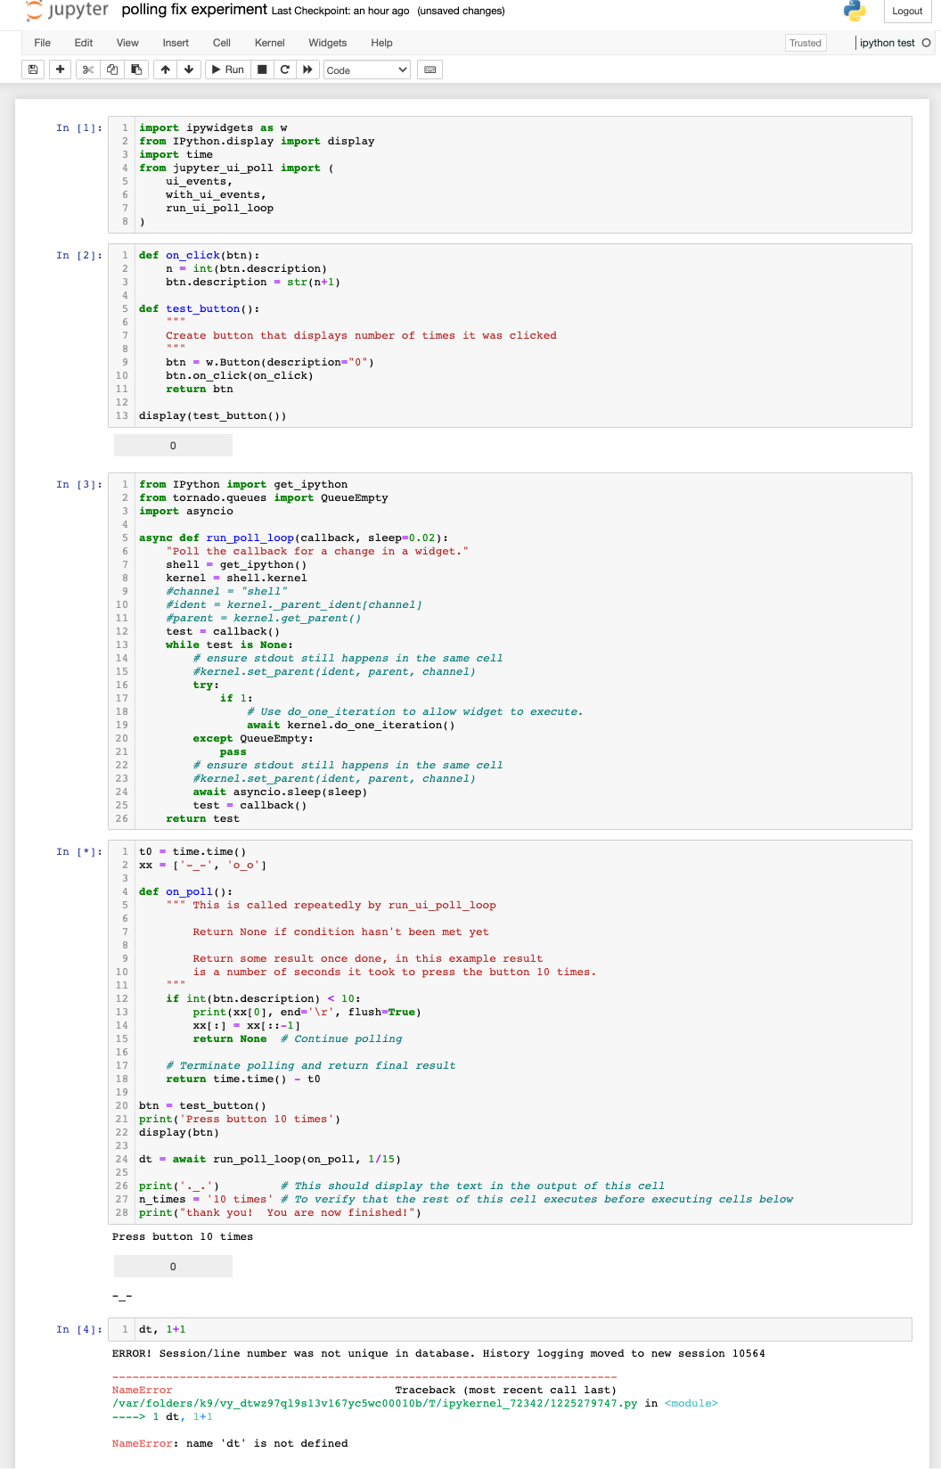This screenshot has width=941, height=1469.
Task: Open the Cell menu
Action: tap(222, 43)
